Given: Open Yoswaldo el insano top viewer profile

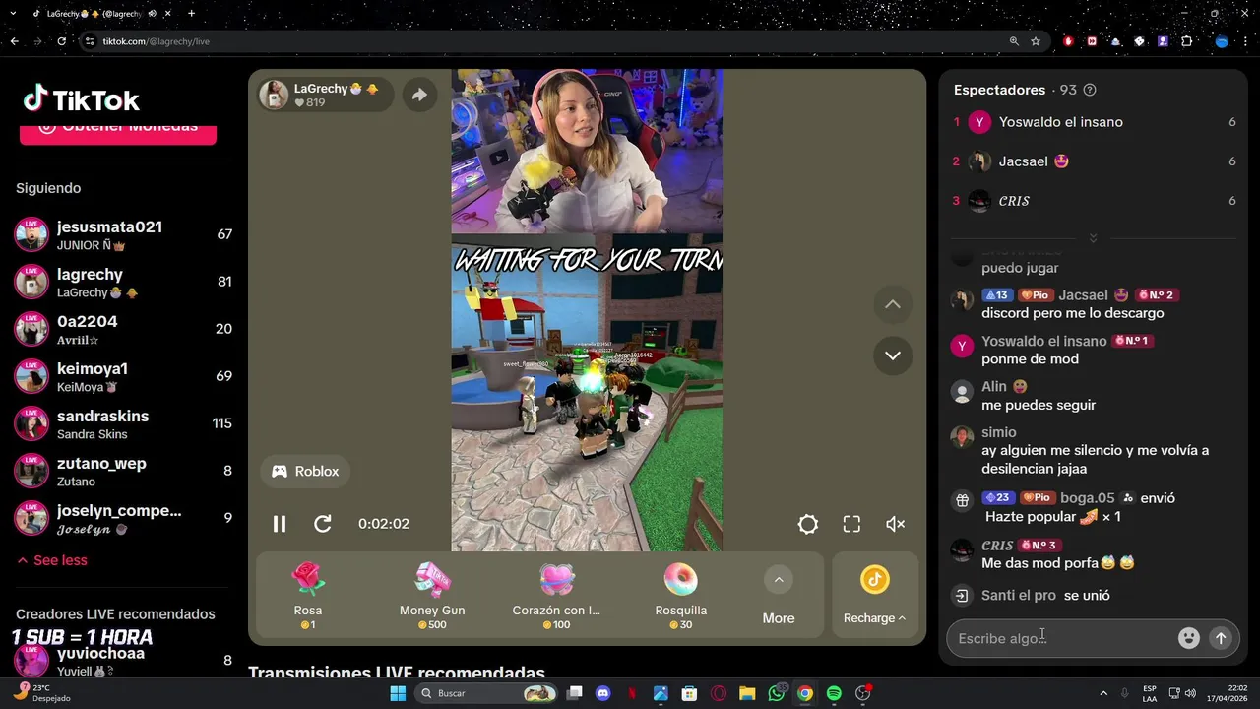Looking at the screenshot, I should (x=1093, y=122).
